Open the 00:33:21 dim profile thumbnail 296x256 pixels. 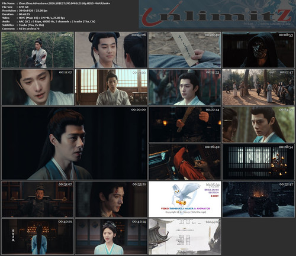111,199
